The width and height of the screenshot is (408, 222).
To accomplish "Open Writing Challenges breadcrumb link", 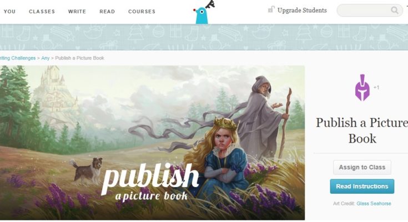I will [18, 58].
